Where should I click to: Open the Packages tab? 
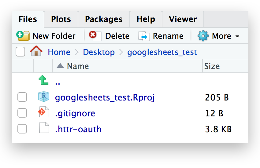coord(104,19)
